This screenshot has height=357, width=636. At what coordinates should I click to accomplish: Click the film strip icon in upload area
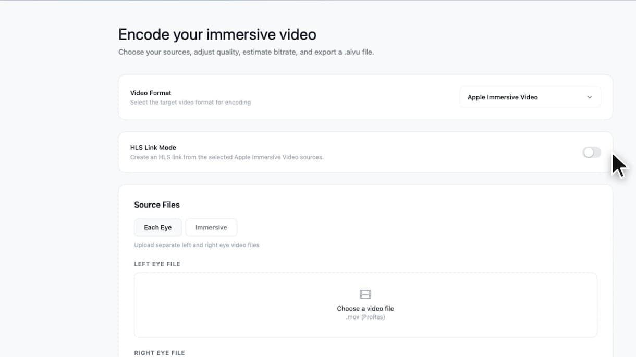tap(365, 295)
